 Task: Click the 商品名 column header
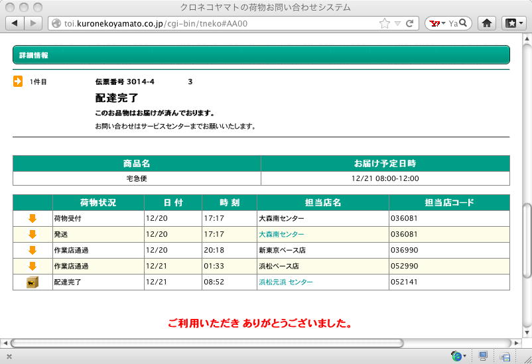(137, 164)
